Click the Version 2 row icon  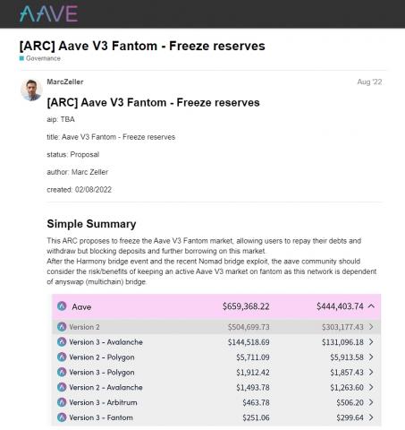pyautogui.click(x=62, y=327)
